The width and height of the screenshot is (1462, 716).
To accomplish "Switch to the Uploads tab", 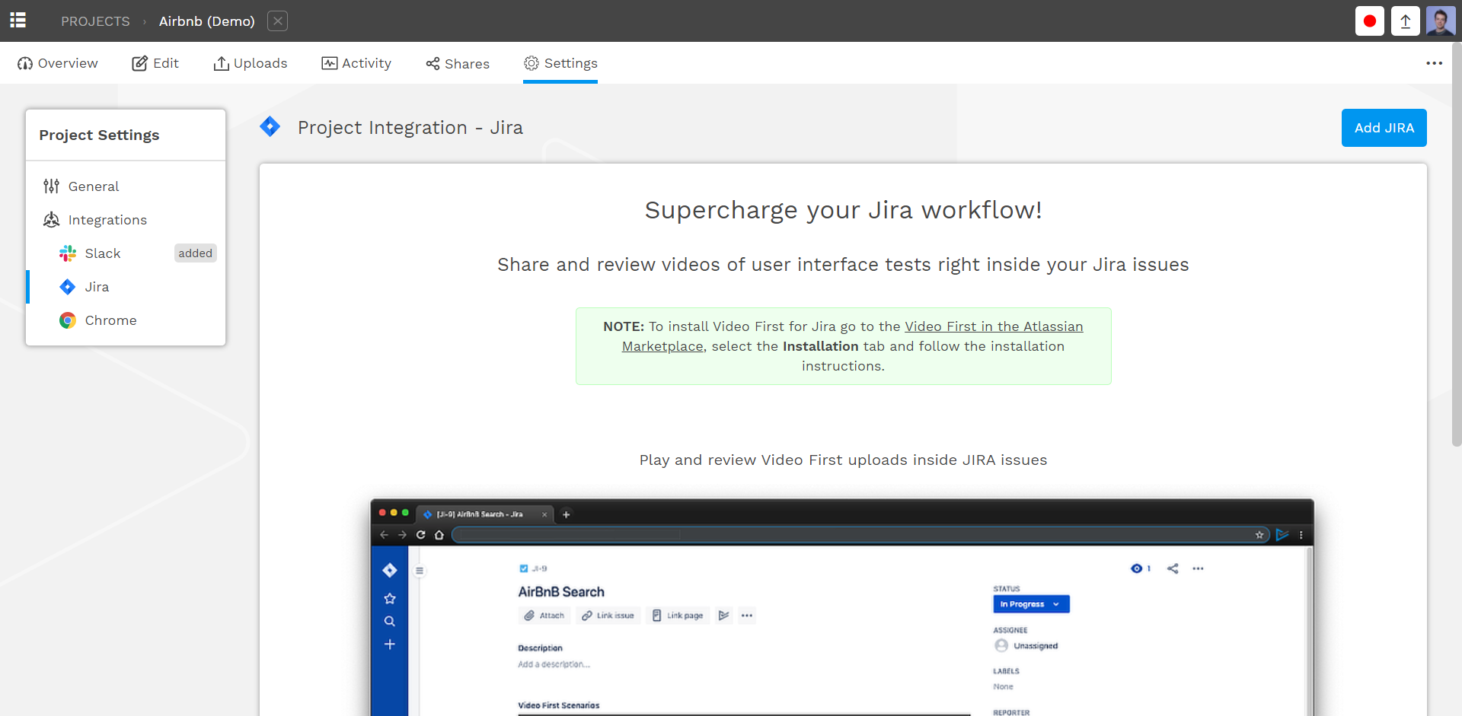I will click(251, 63).
